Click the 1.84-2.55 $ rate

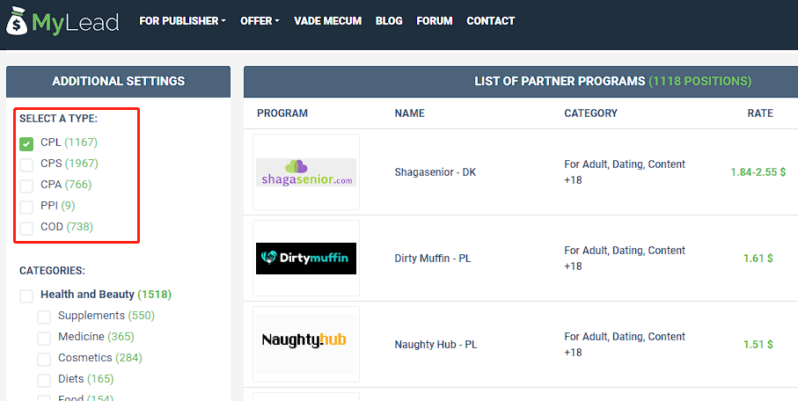758,172
